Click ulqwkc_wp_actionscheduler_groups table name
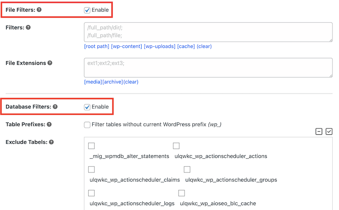 point(231,180)
